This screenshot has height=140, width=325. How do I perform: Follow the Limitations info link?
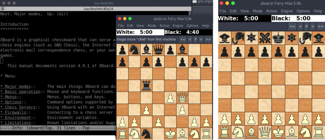[18, 123]
